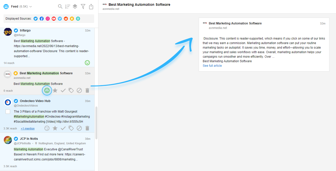
Task: Toggle the Web displayed source
Action: tap(78, 19)
